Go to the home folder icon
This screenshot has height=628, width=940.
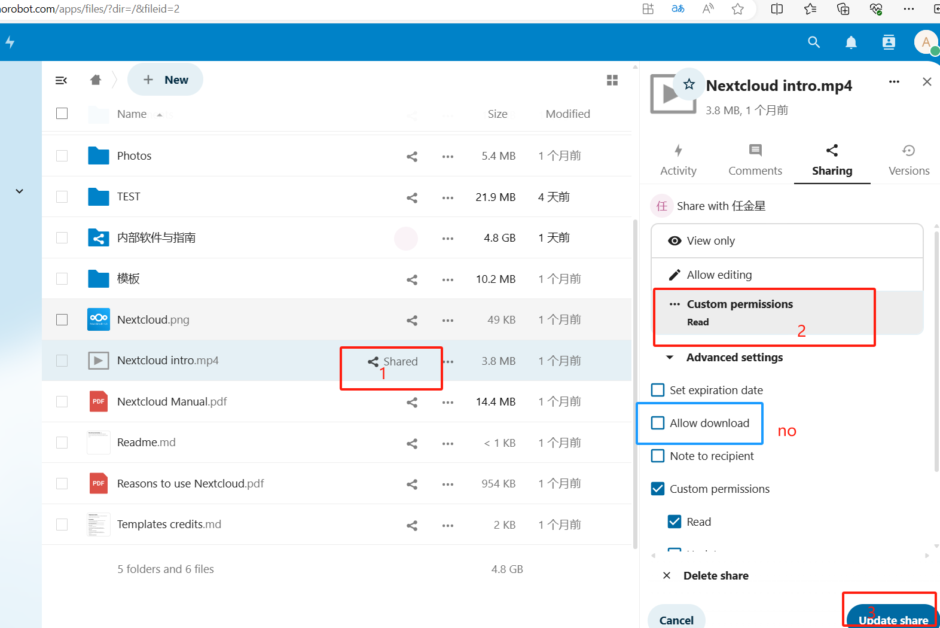(96, 80)
